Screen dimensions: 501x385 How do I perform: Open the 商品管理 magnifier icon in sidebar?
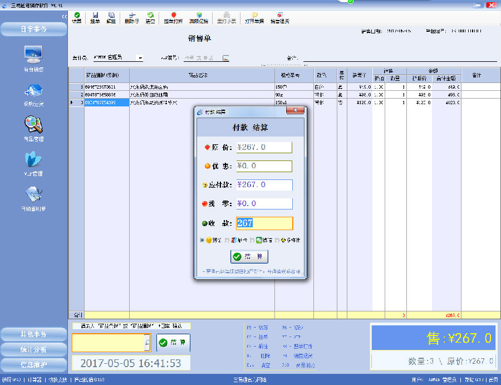click(33, 124)
